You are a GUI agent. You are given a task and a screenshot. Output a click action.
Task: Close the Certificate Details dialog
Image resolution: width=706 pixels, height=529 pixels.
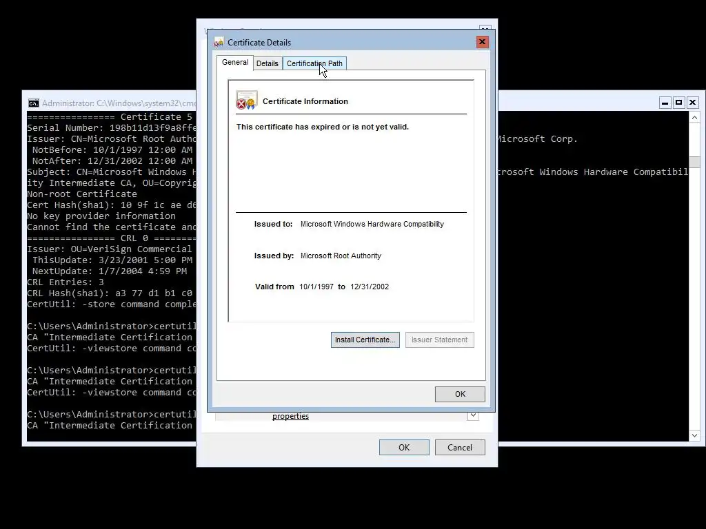(x=482, y=42)
